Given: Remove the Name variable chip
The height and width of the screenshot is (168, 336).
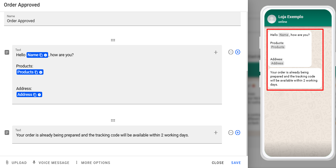Looking at the screenshot, I should [x=46, y=55].
